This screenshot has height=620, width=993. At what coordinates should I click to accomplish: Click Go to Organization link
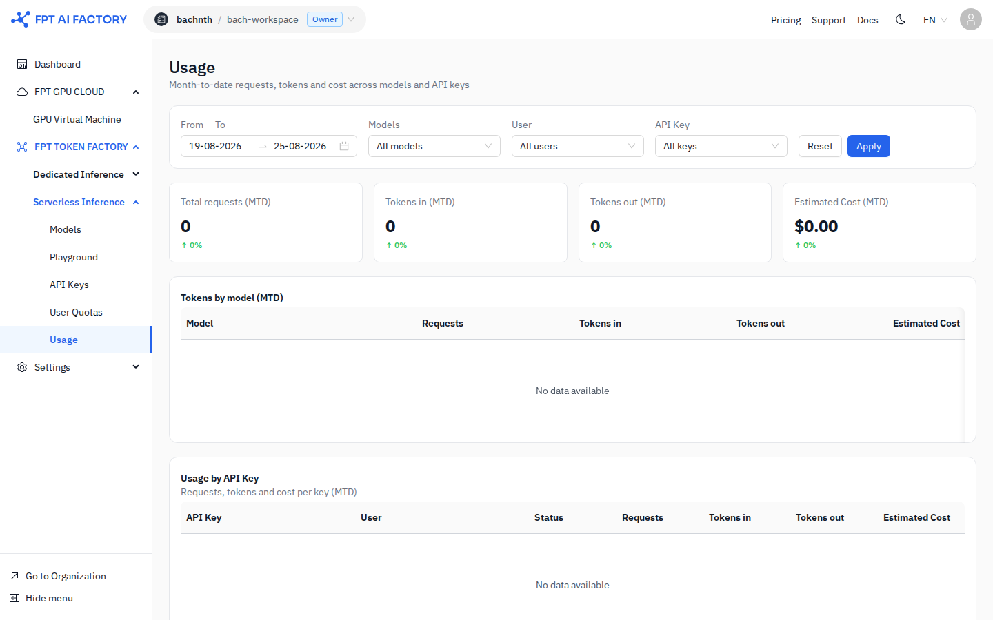tap(66, 576)
